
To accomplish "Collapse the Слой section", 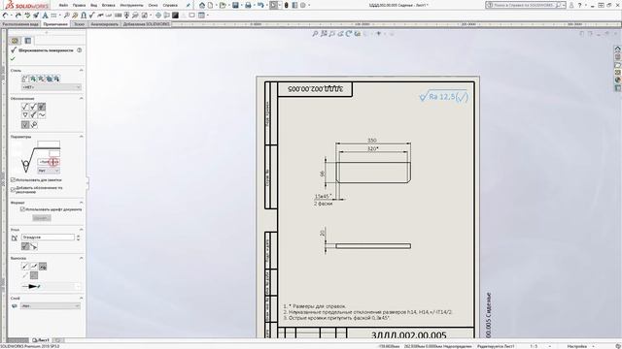I will tap(82, 298).
